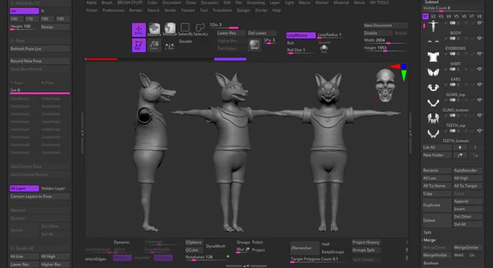
Task: Click the XYZ axis orientation gizmo
Action: pos(399,72)
